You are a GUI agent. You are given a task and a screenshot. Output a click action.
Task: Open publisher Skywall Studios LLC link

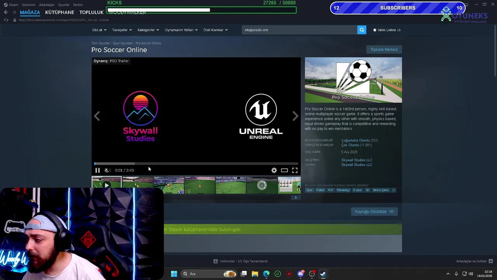pos(357,164)
